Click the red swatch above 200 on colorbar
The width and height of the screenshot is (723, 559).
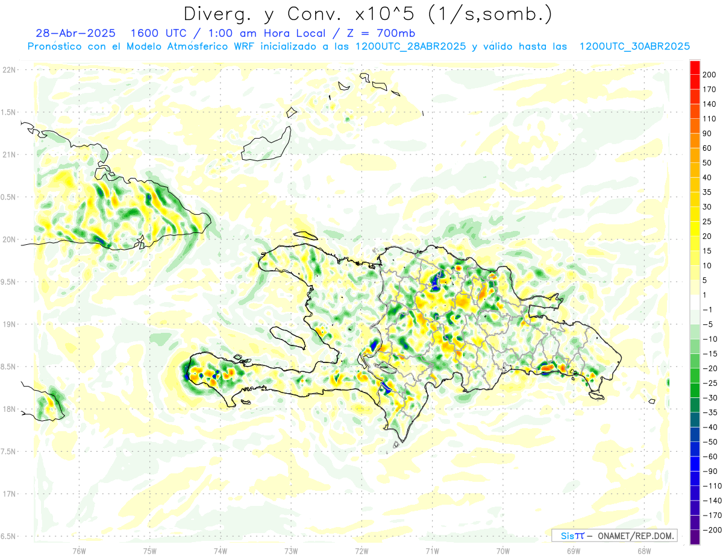(695, 68)
